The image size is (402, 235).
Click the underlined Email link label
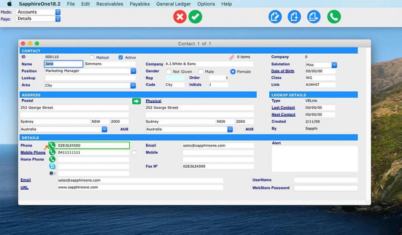pos(26,180)
